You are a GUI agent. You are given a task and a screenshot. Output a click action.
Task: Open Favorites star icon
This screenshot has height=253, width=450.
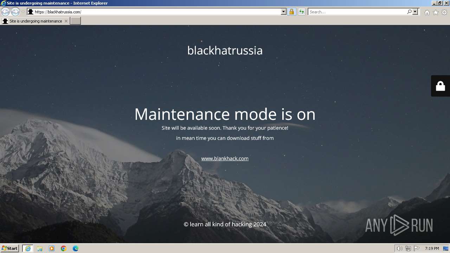[436, 12]
